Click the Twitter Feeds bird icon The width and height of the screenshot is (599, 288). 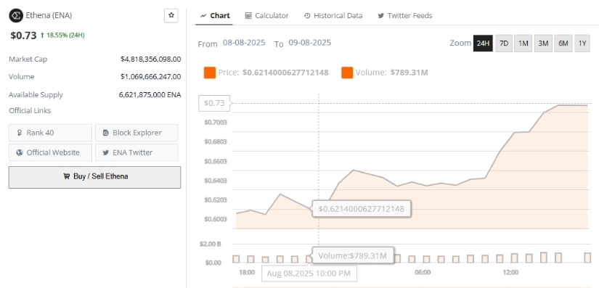381,16
